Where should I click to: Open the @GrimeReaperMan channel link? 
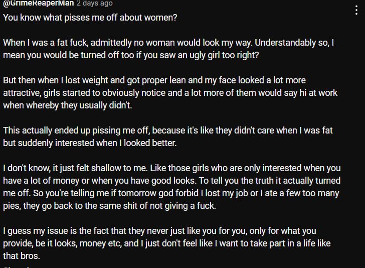[39, 4]
